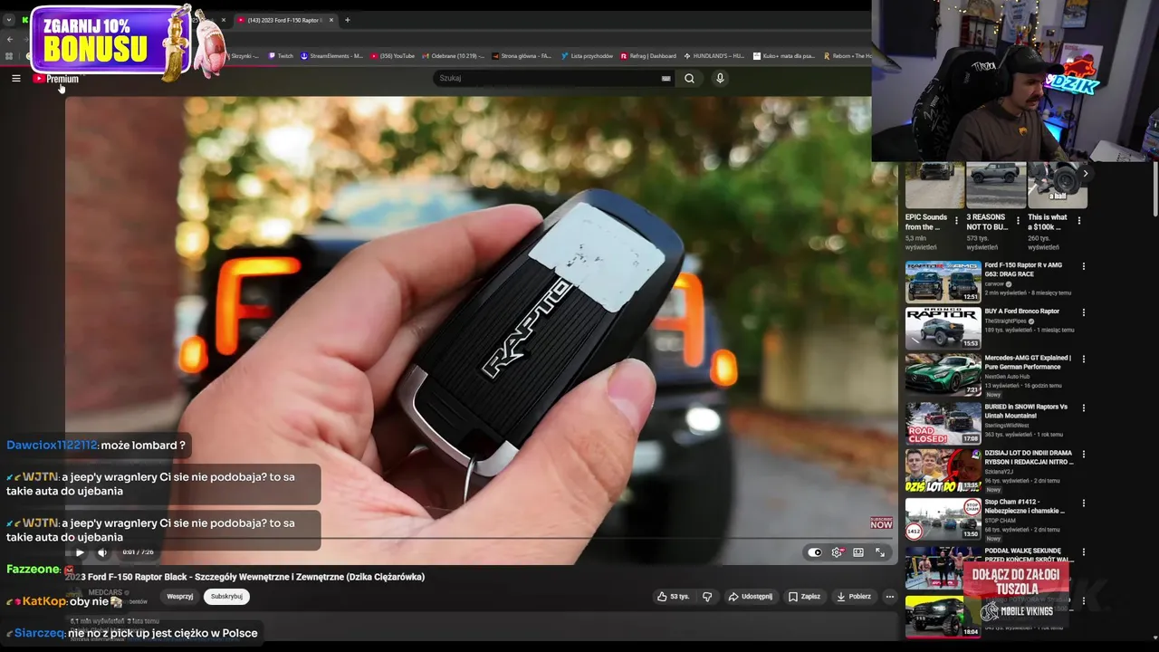The image size is (1159, 652).
Task: Open the Kuko+ mata dla psa bookmark
Action: [x=784, y=56]
